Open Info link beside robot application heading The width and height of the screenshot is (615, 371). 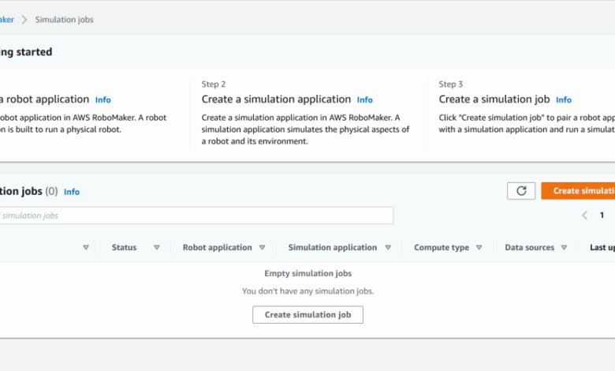pos(102,99)
